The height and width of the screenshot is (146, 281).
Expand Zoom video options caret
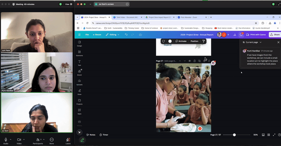24,139
